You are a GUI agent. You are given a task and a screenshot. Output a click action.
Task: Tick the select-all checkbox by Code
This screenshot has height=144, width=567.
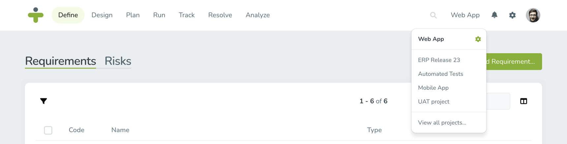click(48, 130)
